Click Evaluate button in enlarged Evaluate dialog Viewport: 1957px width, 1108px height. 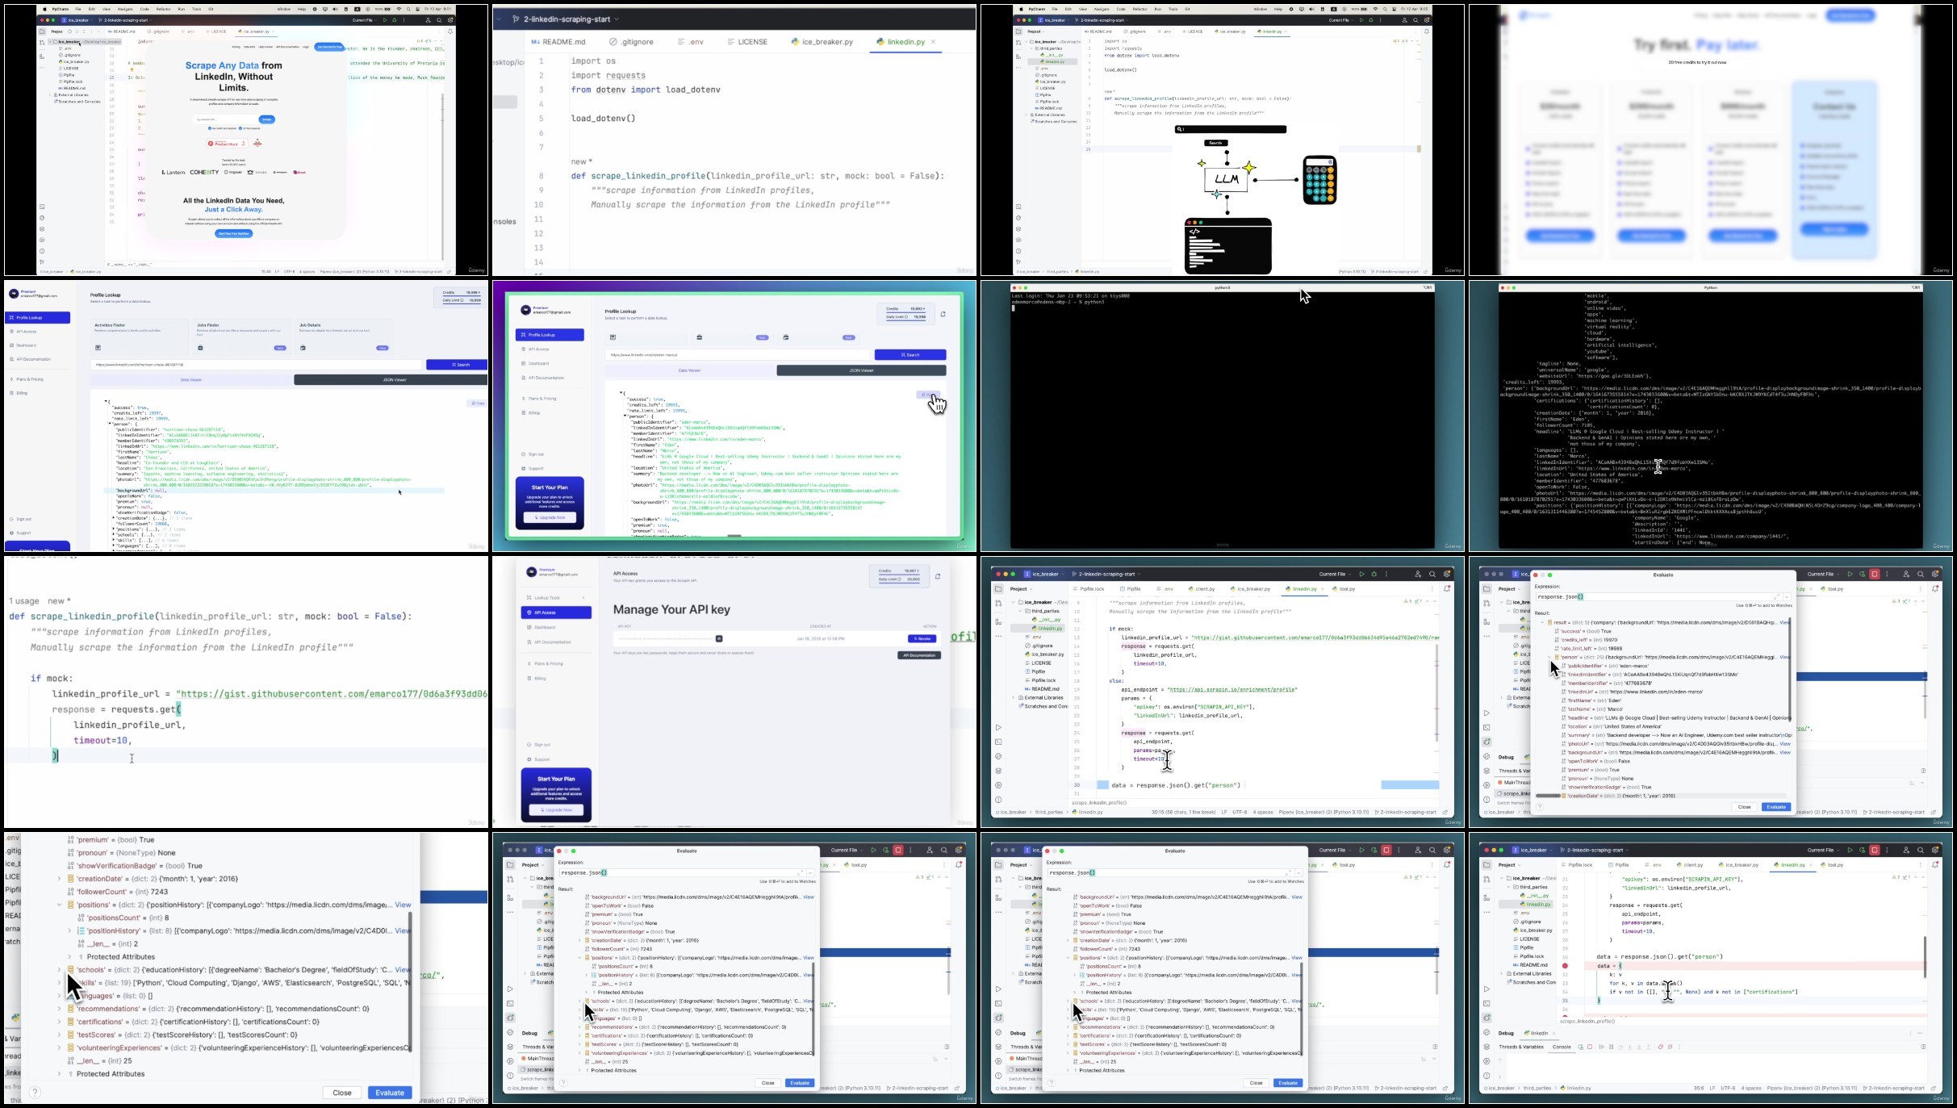[x=390, y=1093]
